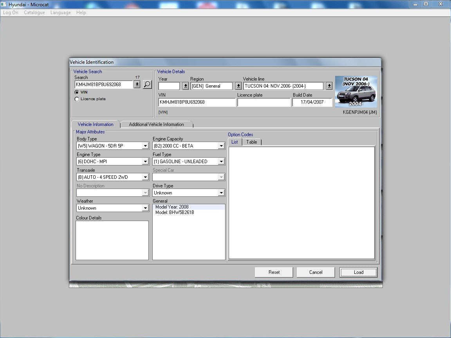Open the Engine Capacity dropdown
Screen dimensions: 451x338
coord(221,146)
